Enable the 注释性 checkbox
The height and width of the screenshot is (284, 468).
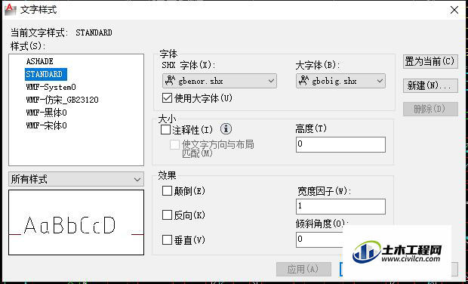165,130
